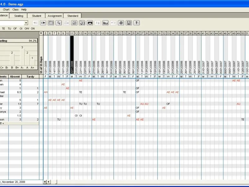Screen dimensions: 249x187
Task: Click the AE cell under 19/12/2006
Action: click(164, 108)
